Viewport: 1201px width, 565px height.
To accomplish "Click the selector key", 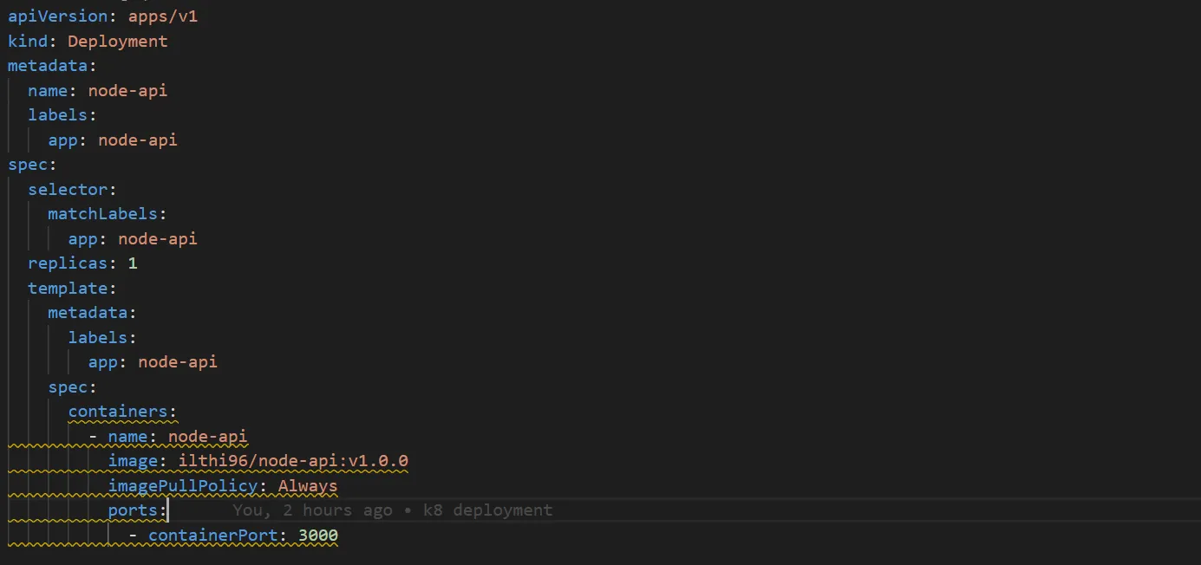I will [x=68, y=189].
